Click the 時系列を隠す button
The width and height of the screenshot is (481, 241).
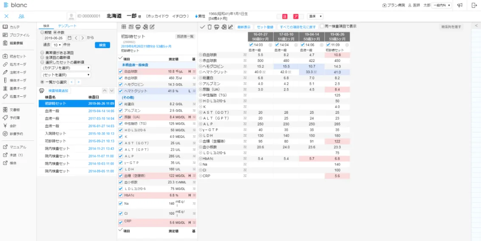tap(451, 27)
